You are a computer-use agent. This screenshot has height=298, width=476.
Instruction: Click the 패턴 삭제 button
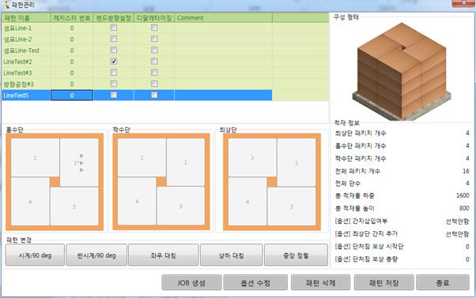[x=320, y=282]
